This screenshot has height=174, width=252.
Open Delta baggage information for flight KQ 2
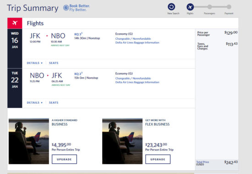137,82
